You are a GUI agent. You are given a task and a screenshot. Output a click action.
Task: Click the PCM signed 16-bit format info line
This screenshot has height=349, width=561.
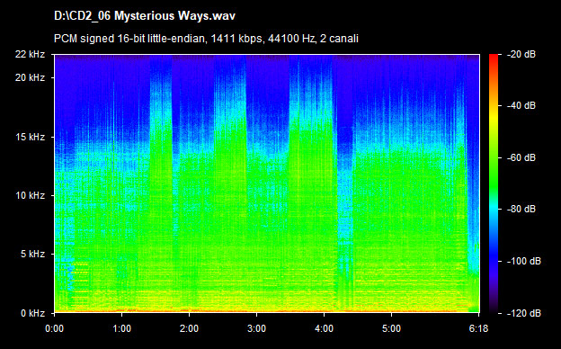(206, 39)
